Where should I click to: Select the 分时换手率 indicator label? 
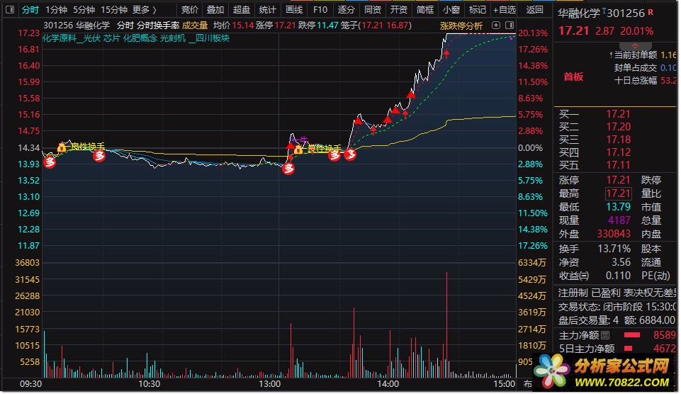(158, 26)
